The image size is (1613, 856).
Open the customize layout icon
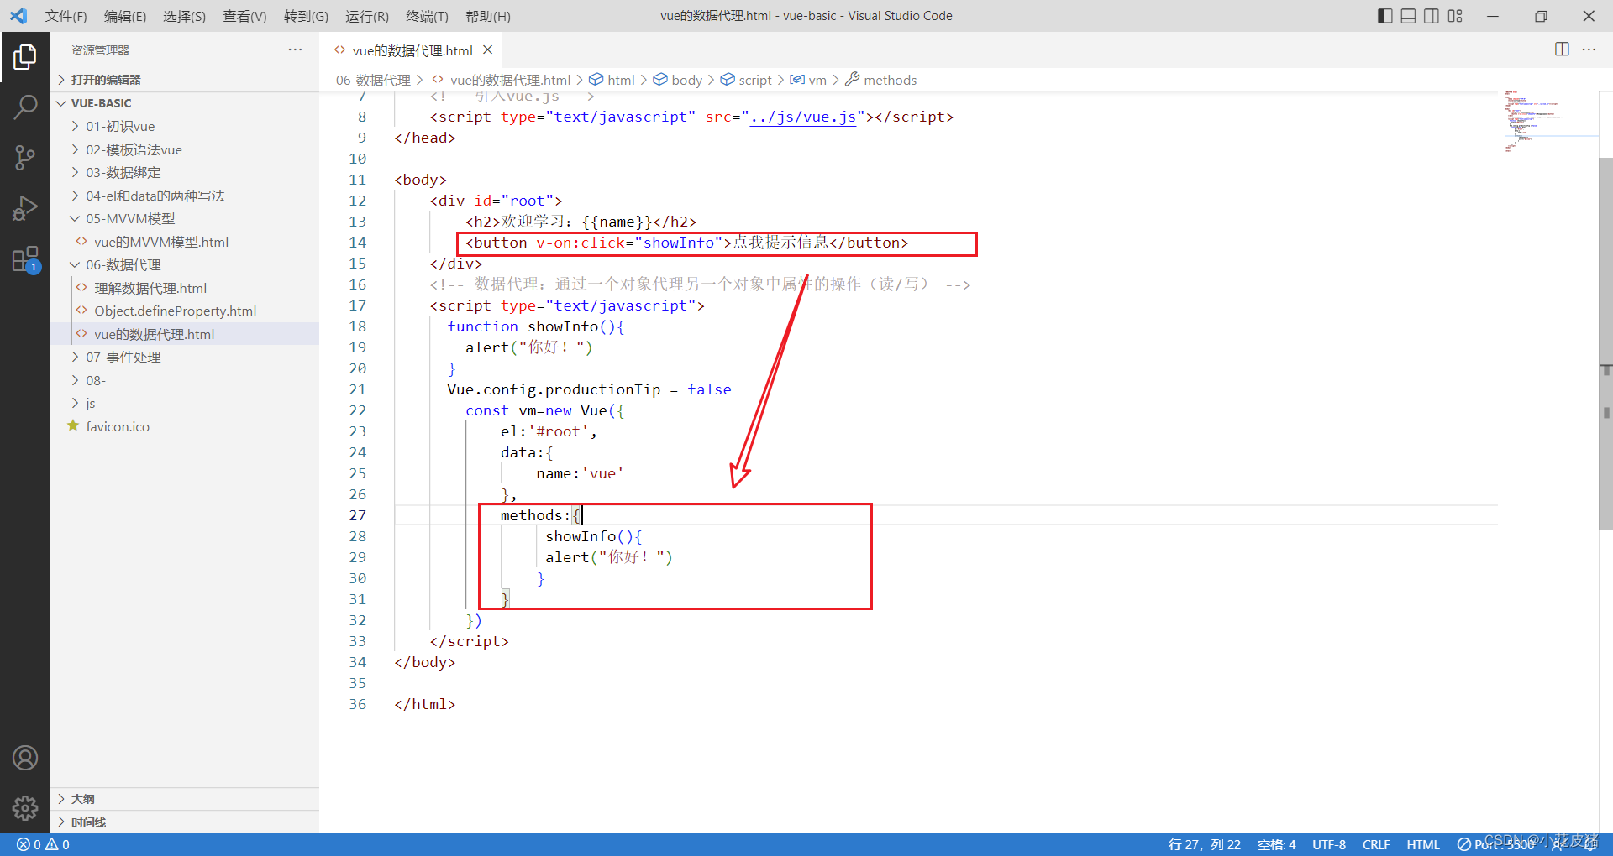point(1455,16)
